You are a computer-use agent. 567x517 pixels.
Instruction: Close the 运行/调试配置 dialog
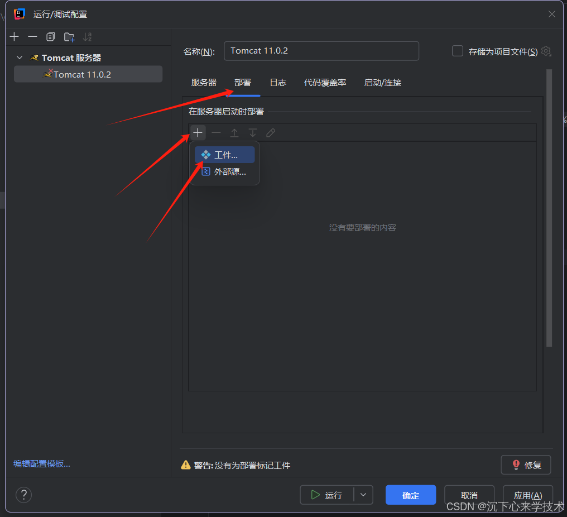(552, 14)
